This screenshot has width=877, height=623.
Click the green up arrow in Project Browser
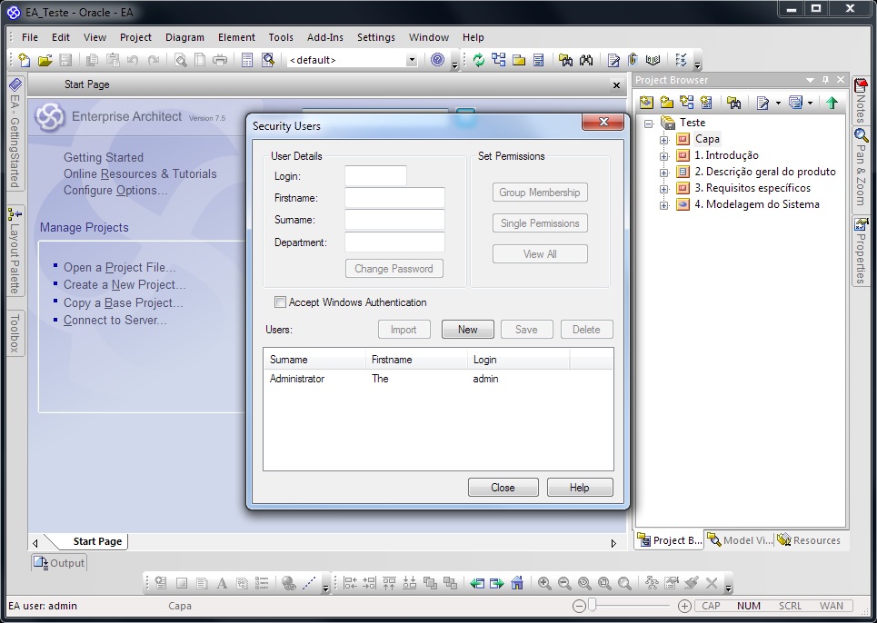pos(832,103)
